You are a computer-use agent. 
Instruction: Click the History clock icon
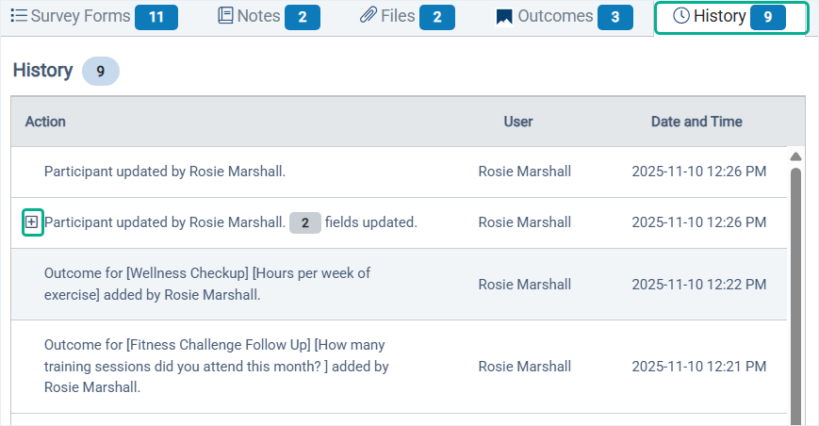[680, 16]
